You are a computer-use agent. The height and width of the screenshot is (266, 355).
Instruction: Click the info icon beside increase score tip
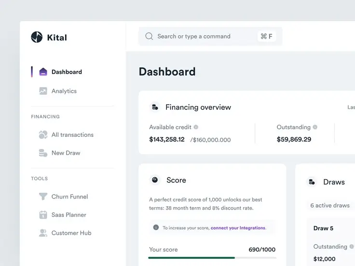[x=156, y=227]
